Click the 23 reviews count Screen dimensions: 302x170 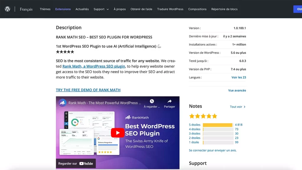point(237,138)
